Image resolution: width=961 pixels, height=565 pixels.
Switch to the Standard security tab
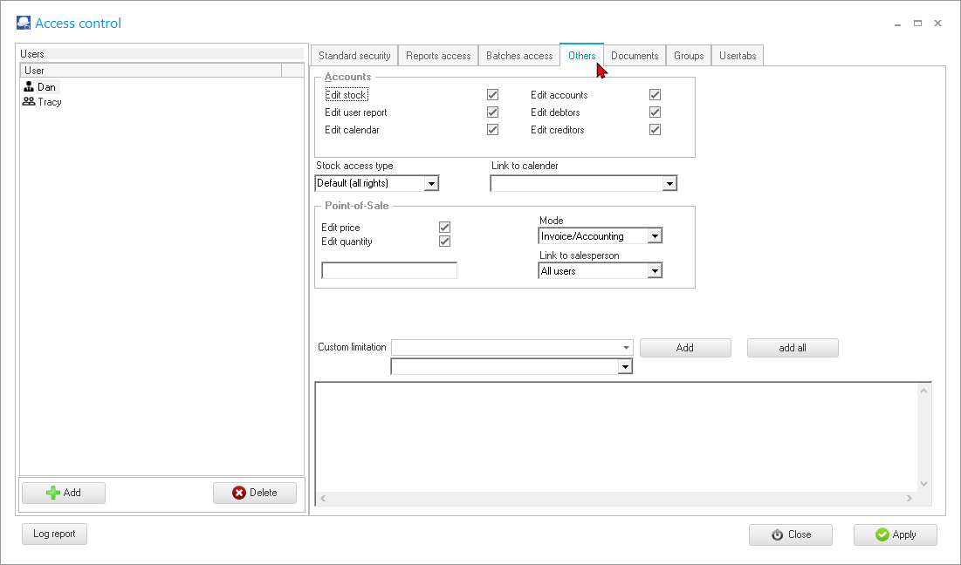354,56
